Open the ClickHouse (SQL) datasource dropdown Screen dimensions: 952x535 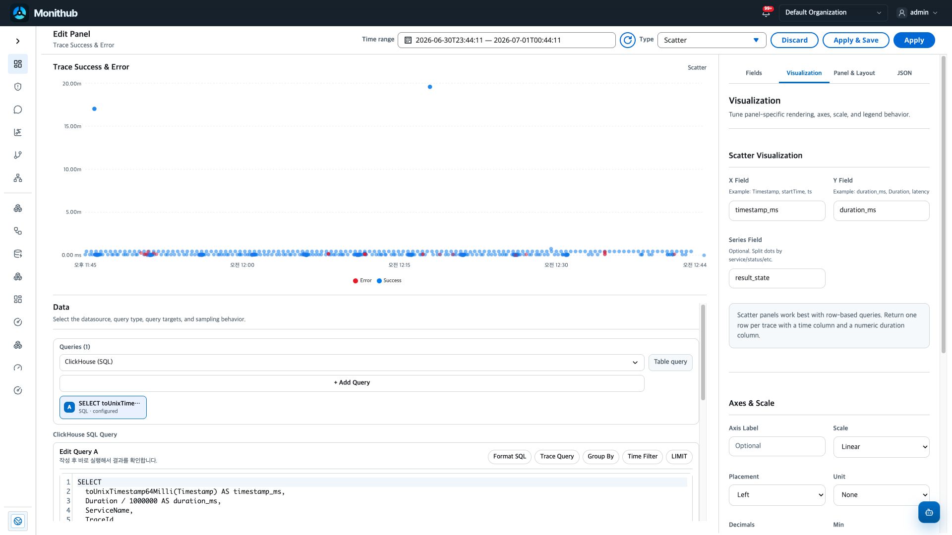352,362
